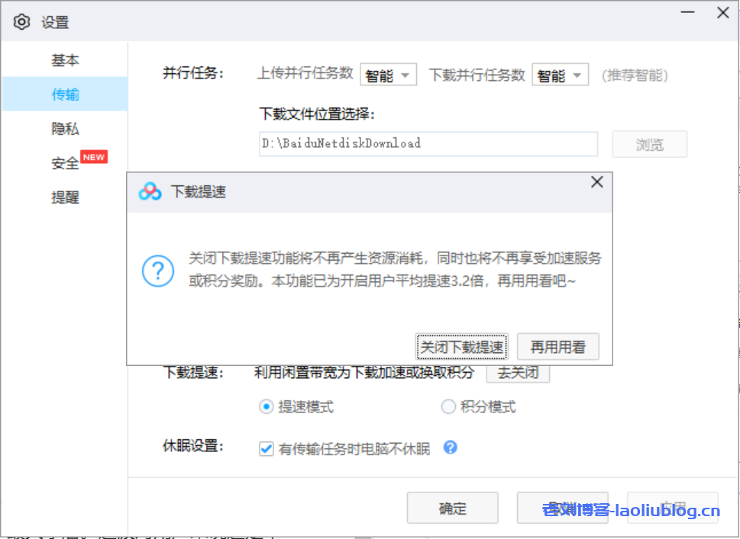
Task: Click the red NEW badge beside 安全
Action: point(94,157)
